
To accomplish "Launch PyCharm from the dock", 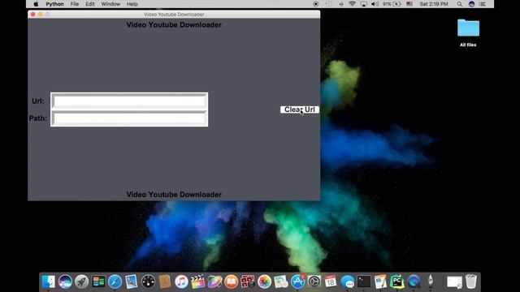I will click(x=397, y=281).
